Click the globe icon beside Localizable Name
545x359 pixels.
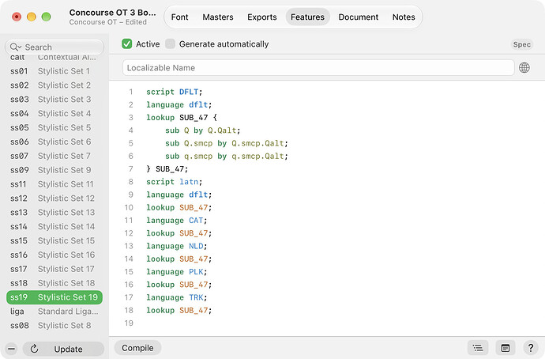[x=524, y=67]
